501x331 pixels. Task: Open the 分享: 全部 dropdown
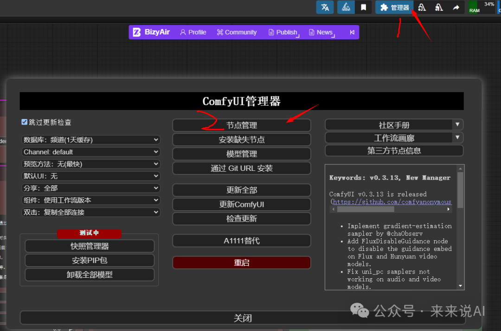pyautogui.click(x=91, y=188)
